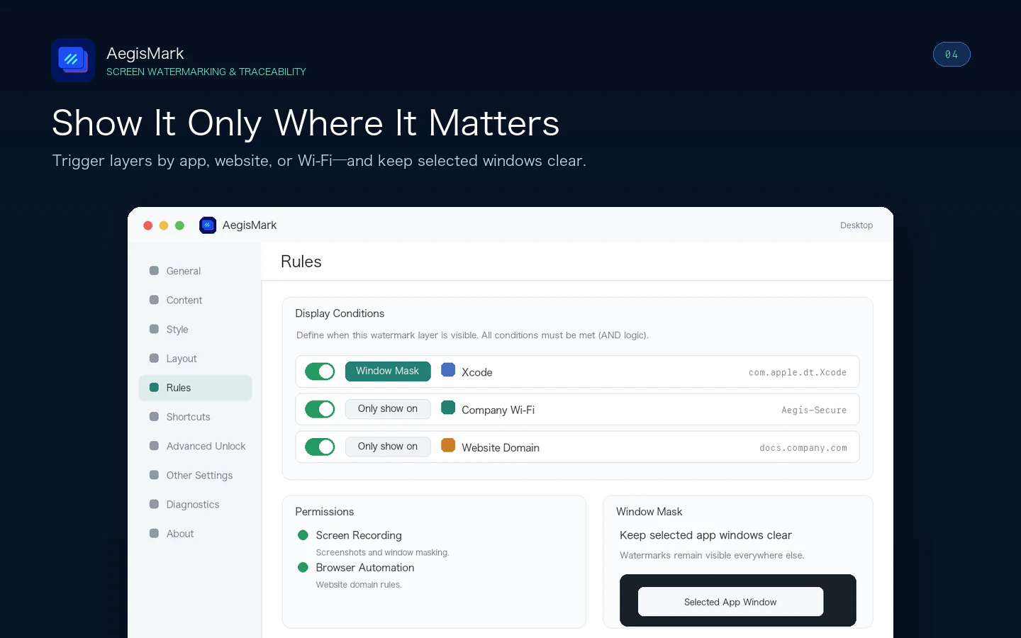Click the Advanced Unlock sidebar icon
The width and height of the screenshot is (1021, 638).
(x=154, y=446)
